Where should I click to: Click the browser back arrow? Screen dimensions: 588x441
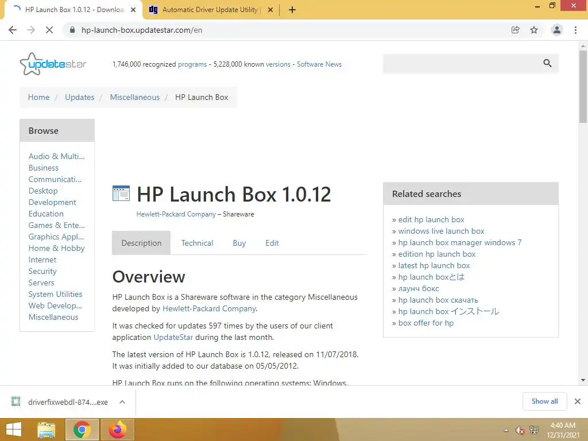coord(13,30)
